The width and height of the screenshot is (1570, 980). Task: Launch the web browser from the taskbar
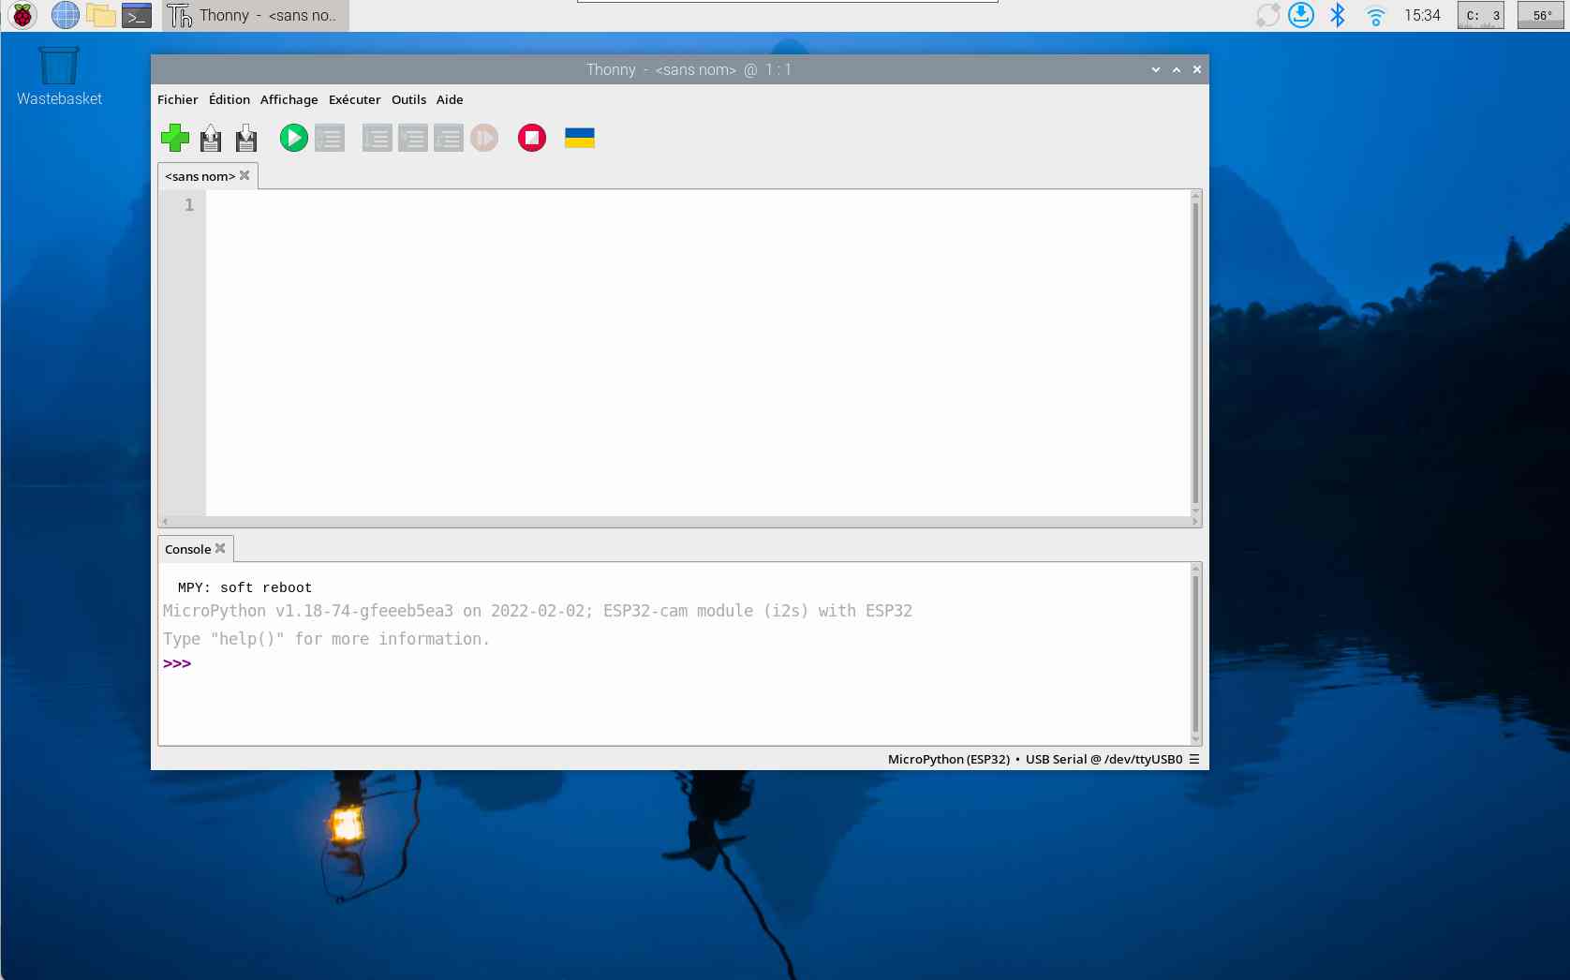click(x=65, y=15)
